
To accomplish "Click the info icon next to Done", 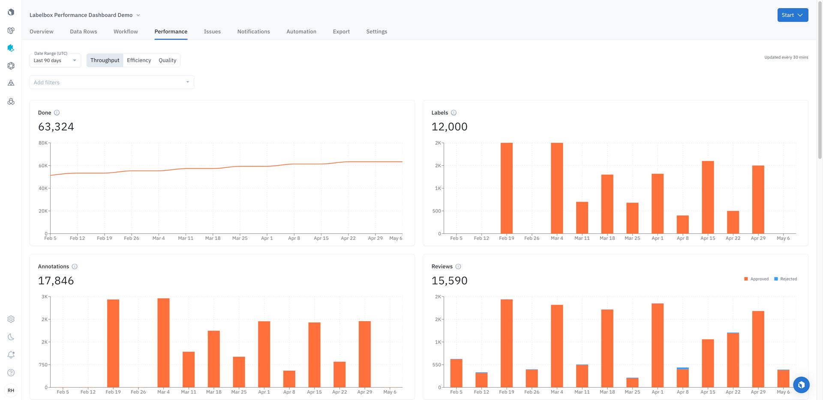I will tap(57, 113).
